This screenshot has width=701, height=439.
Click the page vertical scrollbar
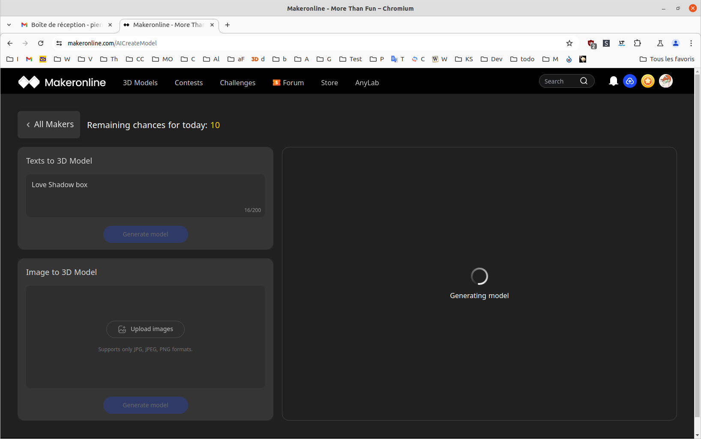697,246
